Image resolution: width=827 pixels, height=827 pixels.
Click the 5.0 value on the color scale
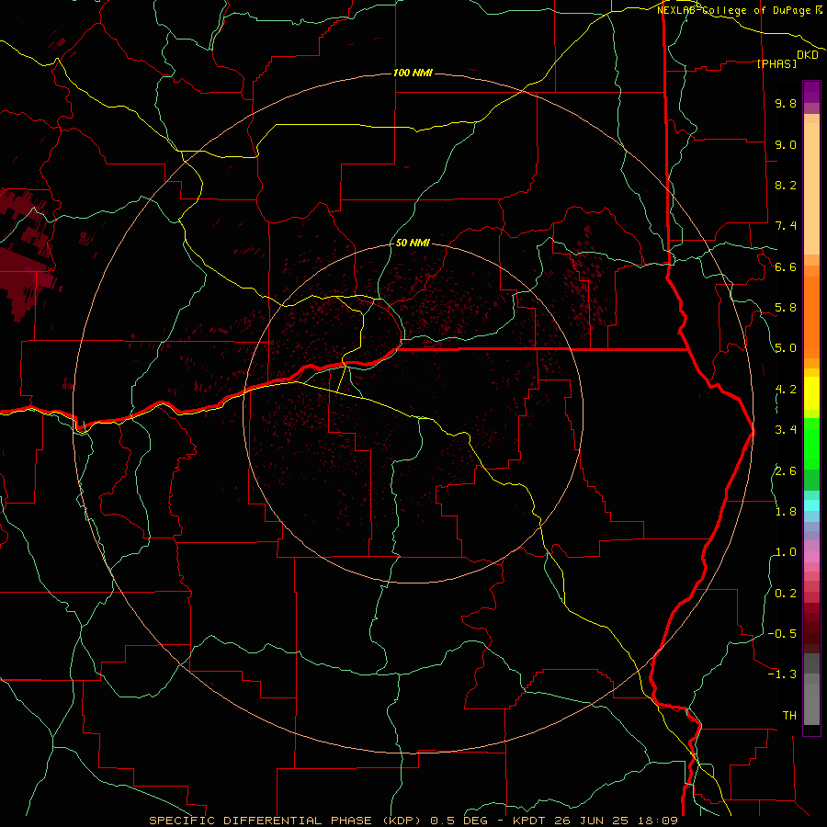[786, 348]
